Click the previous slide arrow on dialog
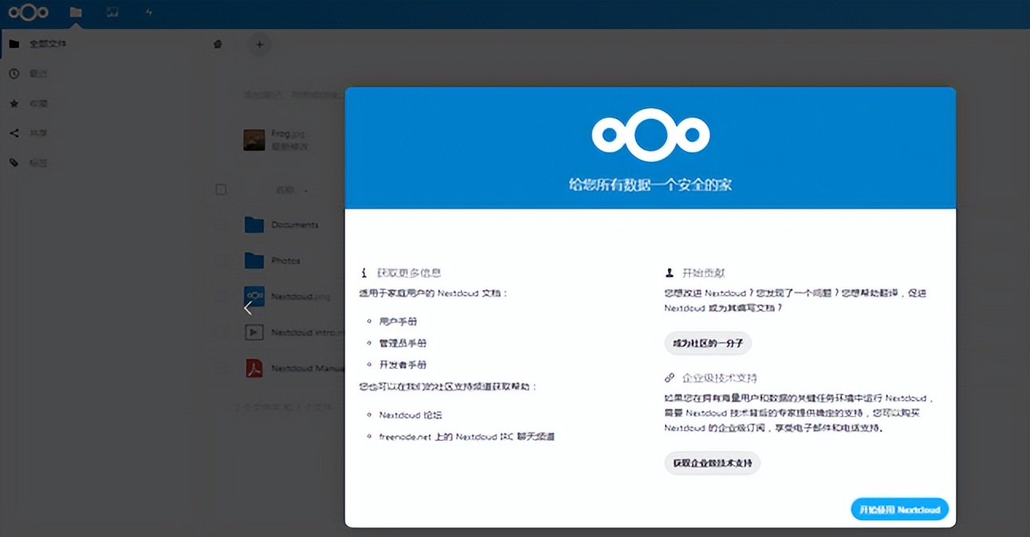Image resolution: width=1030 pixels, height=537 pixels. [248, 307]
